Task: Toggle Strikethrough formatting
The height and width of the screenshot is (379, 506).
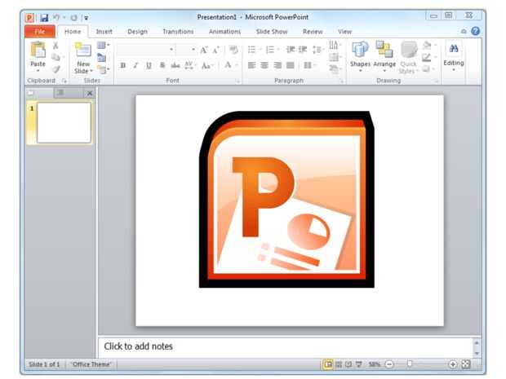Action: 175,65
